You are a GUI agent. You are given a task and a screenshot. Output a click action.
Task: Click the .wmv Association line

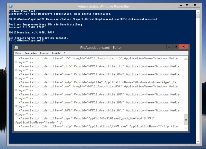[x=99, y=102]
